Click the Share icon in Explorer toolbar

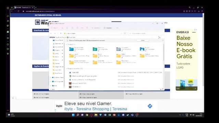point(82,28)
